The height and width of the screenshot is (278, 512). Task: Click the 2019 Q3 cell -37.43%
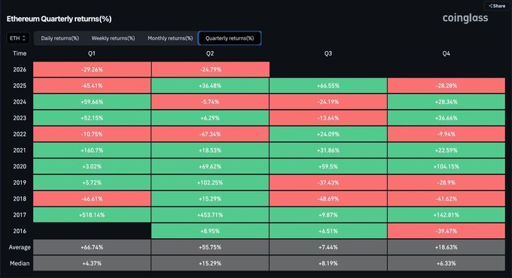(328, 183)
